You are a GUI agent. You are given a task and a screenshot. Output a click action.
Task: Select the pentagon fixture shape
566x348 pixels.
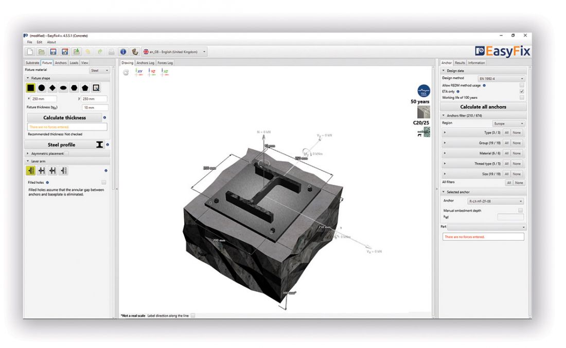(85, 88)
